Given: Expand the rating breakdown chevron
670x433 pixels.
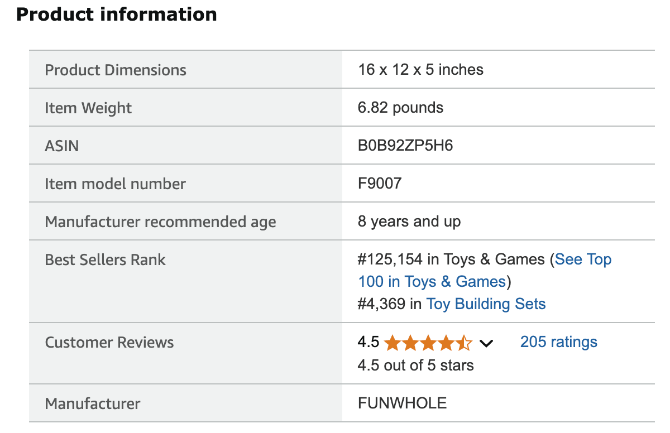Looking at the screenshot, I should 486,343.
